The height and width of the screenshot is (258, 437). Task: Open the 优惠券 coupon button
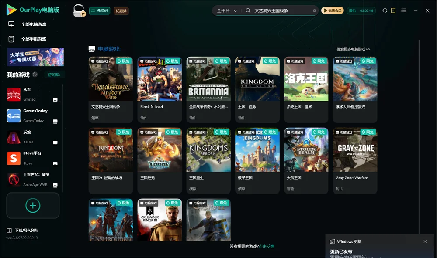click(x=121, y=10)
